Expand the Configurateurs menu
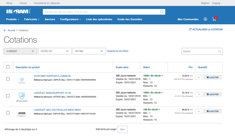The height and width of the screenshot is (136, 235). click(70, 19)
